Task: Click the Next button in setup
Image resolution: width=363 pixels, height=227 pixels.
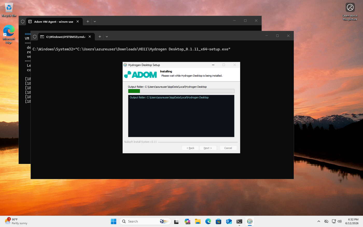Action: (208, 148)
